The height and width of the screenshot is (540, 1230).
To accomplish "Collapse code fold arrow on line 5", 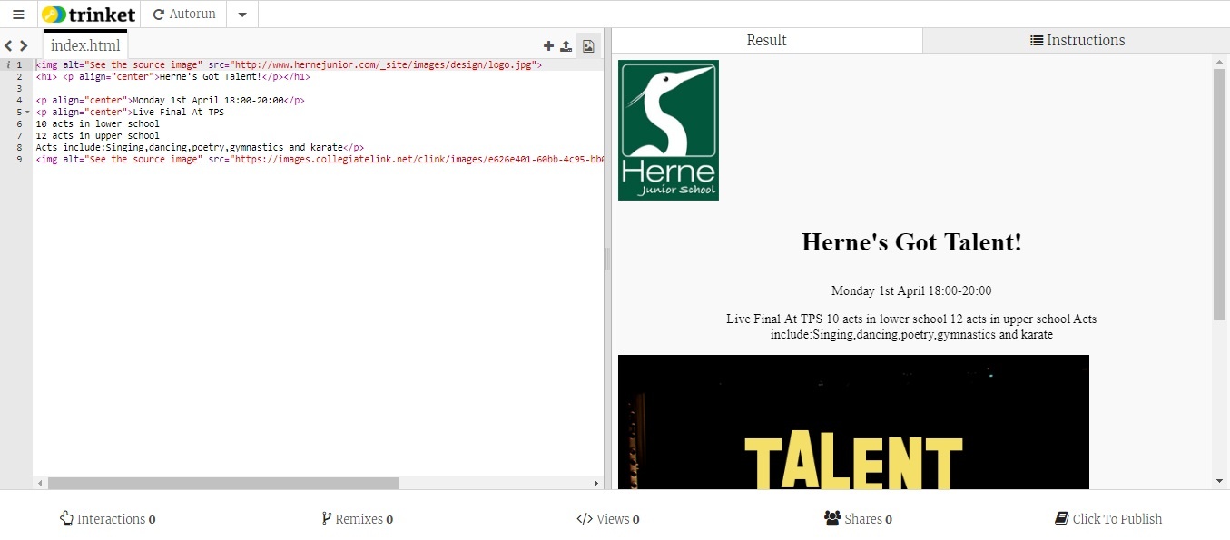I will pyautogui.click(x=27, y=113).
